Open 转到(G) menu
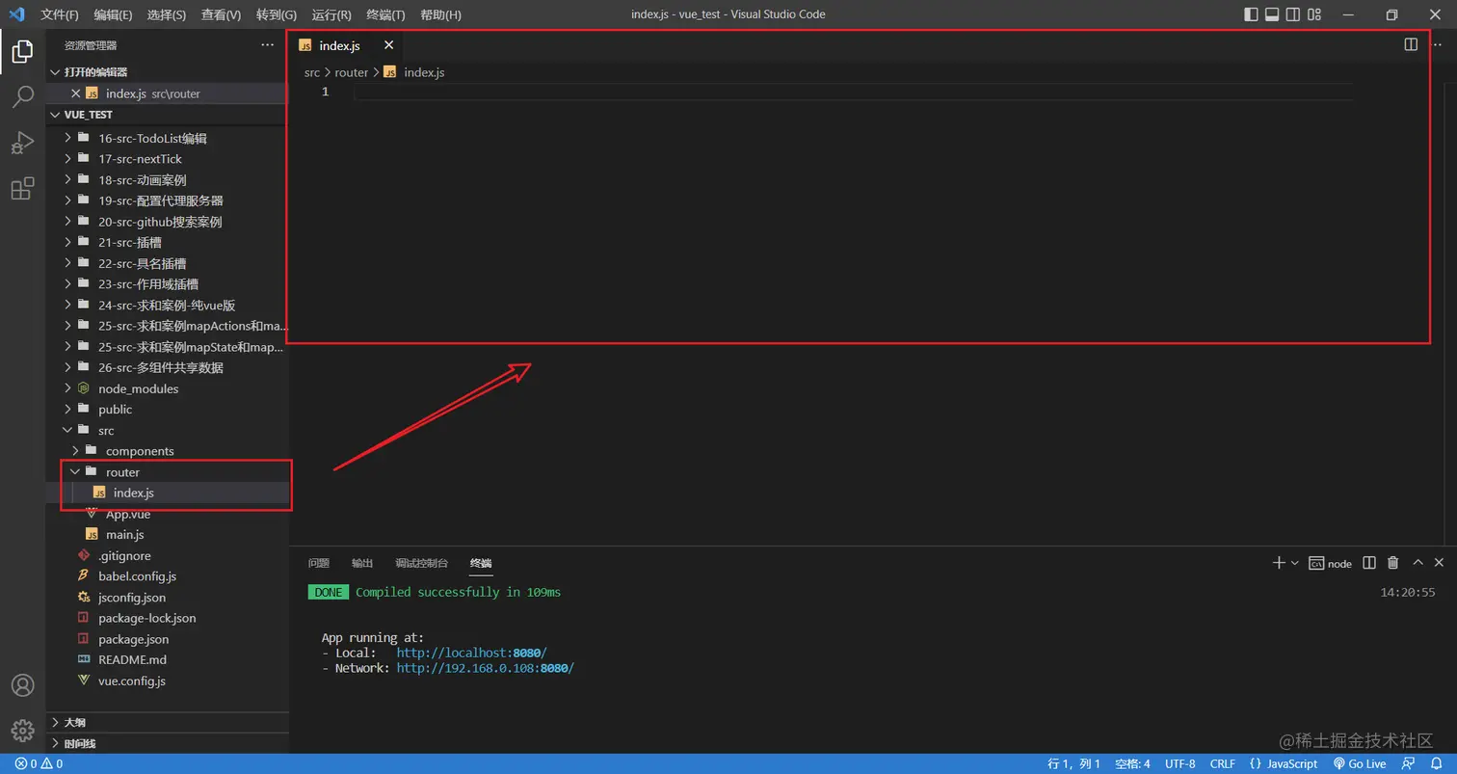The image size is (1457, 774). [277, 14]
